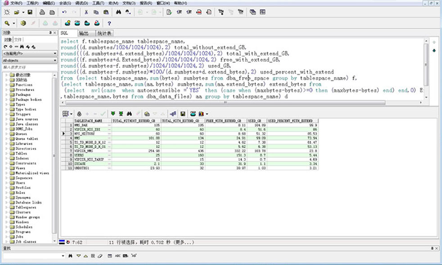442x265 pixels.
Task: Expand the Functions folder node
Action: 6,84
